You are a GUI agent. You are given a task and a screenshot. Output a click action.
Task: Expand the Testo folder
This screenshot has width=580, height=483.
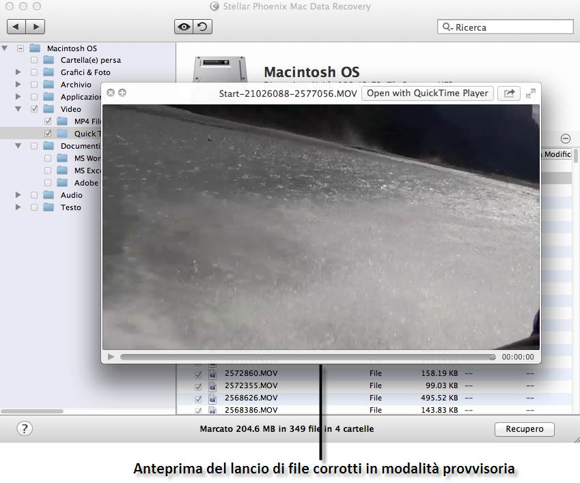pos(18,207)
